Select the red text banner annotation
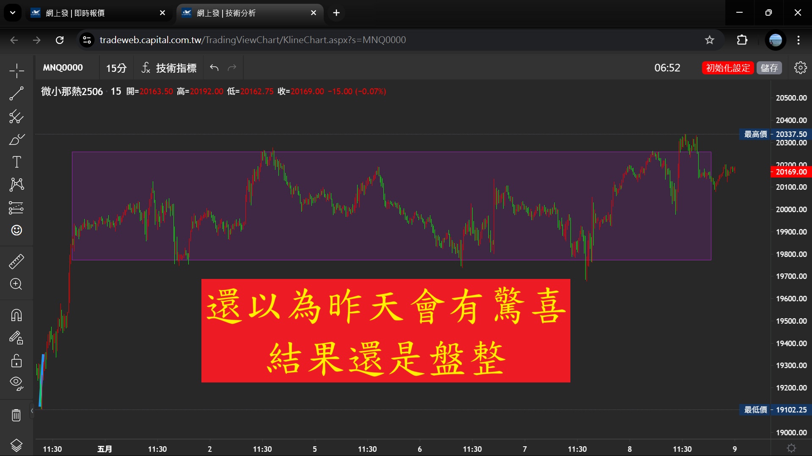812x456 pixels. pos(385,330)
